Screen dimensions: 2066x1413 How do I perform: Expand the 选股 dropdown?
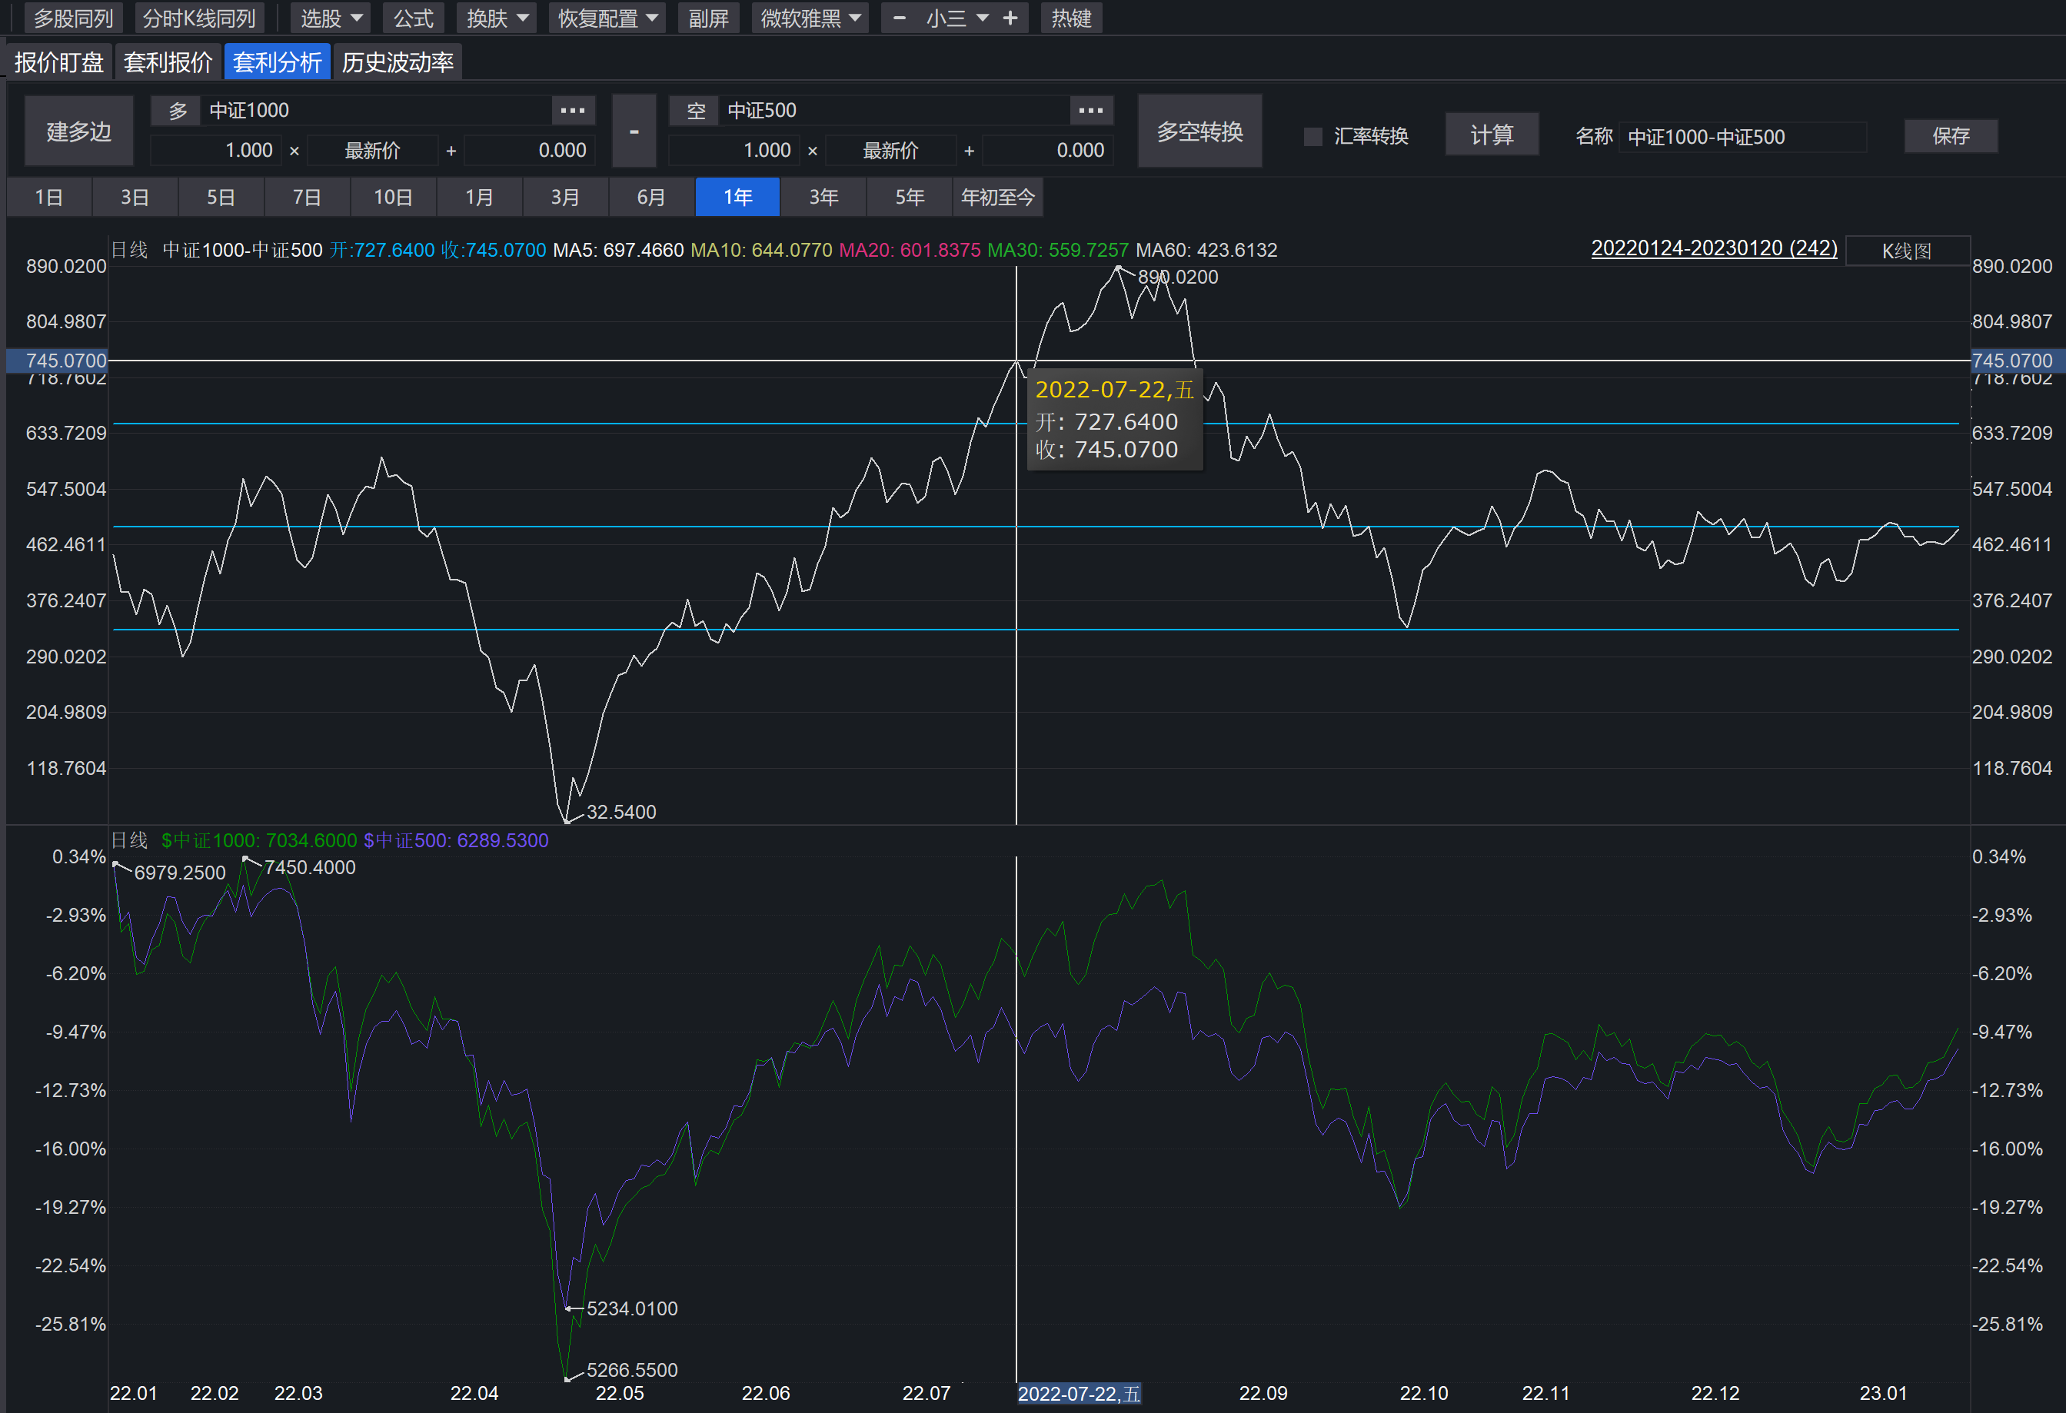click(331, 18)
